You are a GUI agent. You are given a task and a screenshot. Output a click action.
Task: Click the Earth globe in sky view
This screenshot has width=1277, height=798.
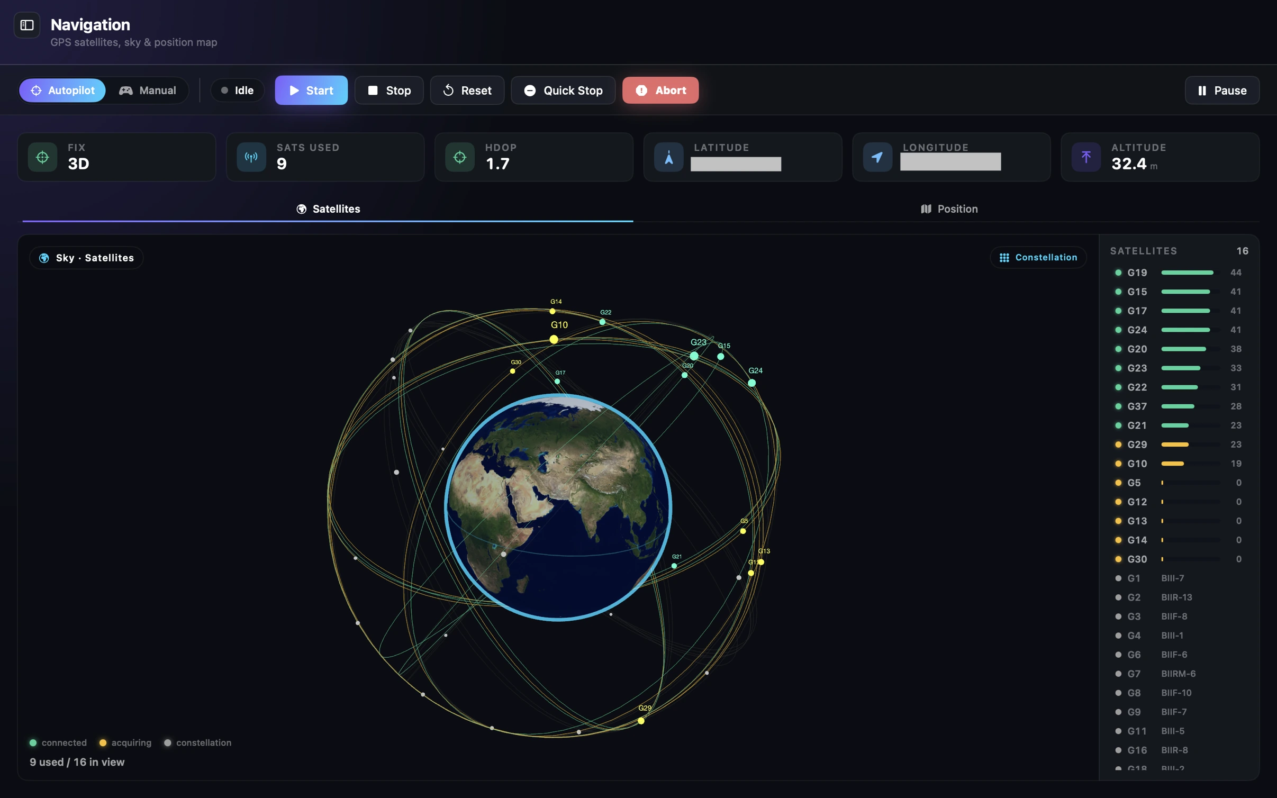point(558,507)
